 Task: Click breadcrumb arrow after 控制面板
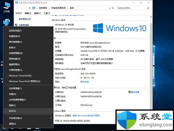tap(49, 8)
